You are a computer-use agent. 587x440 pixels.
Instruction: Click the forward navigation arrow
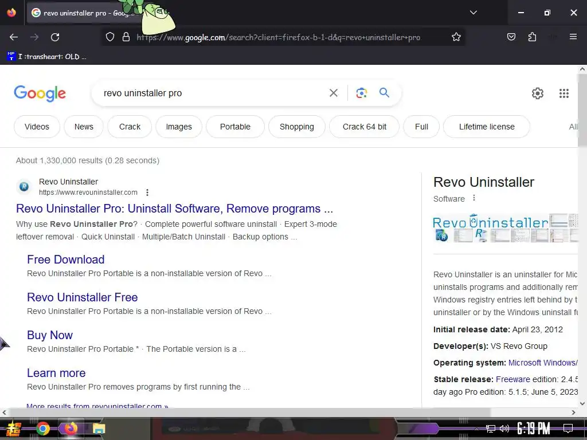tap(34, 37)
